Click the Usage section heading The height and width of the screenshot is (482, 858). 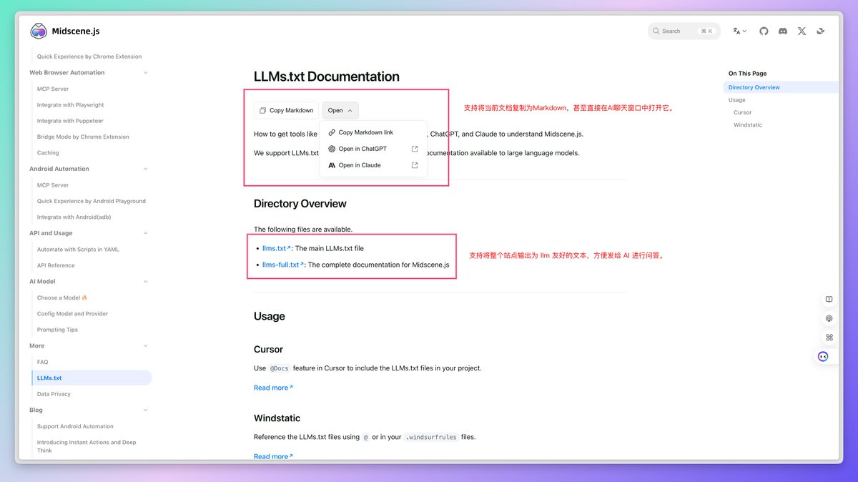[270, 316]
